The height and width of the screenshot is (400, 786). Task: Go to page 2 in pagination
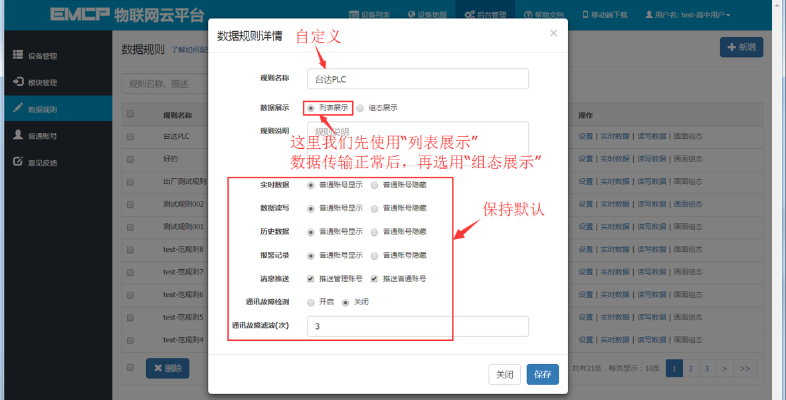[691, 368]
